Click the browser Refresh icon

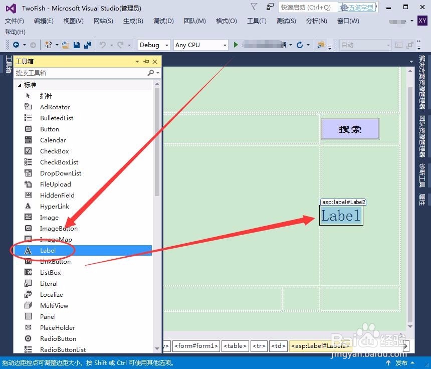coord(300,45)
